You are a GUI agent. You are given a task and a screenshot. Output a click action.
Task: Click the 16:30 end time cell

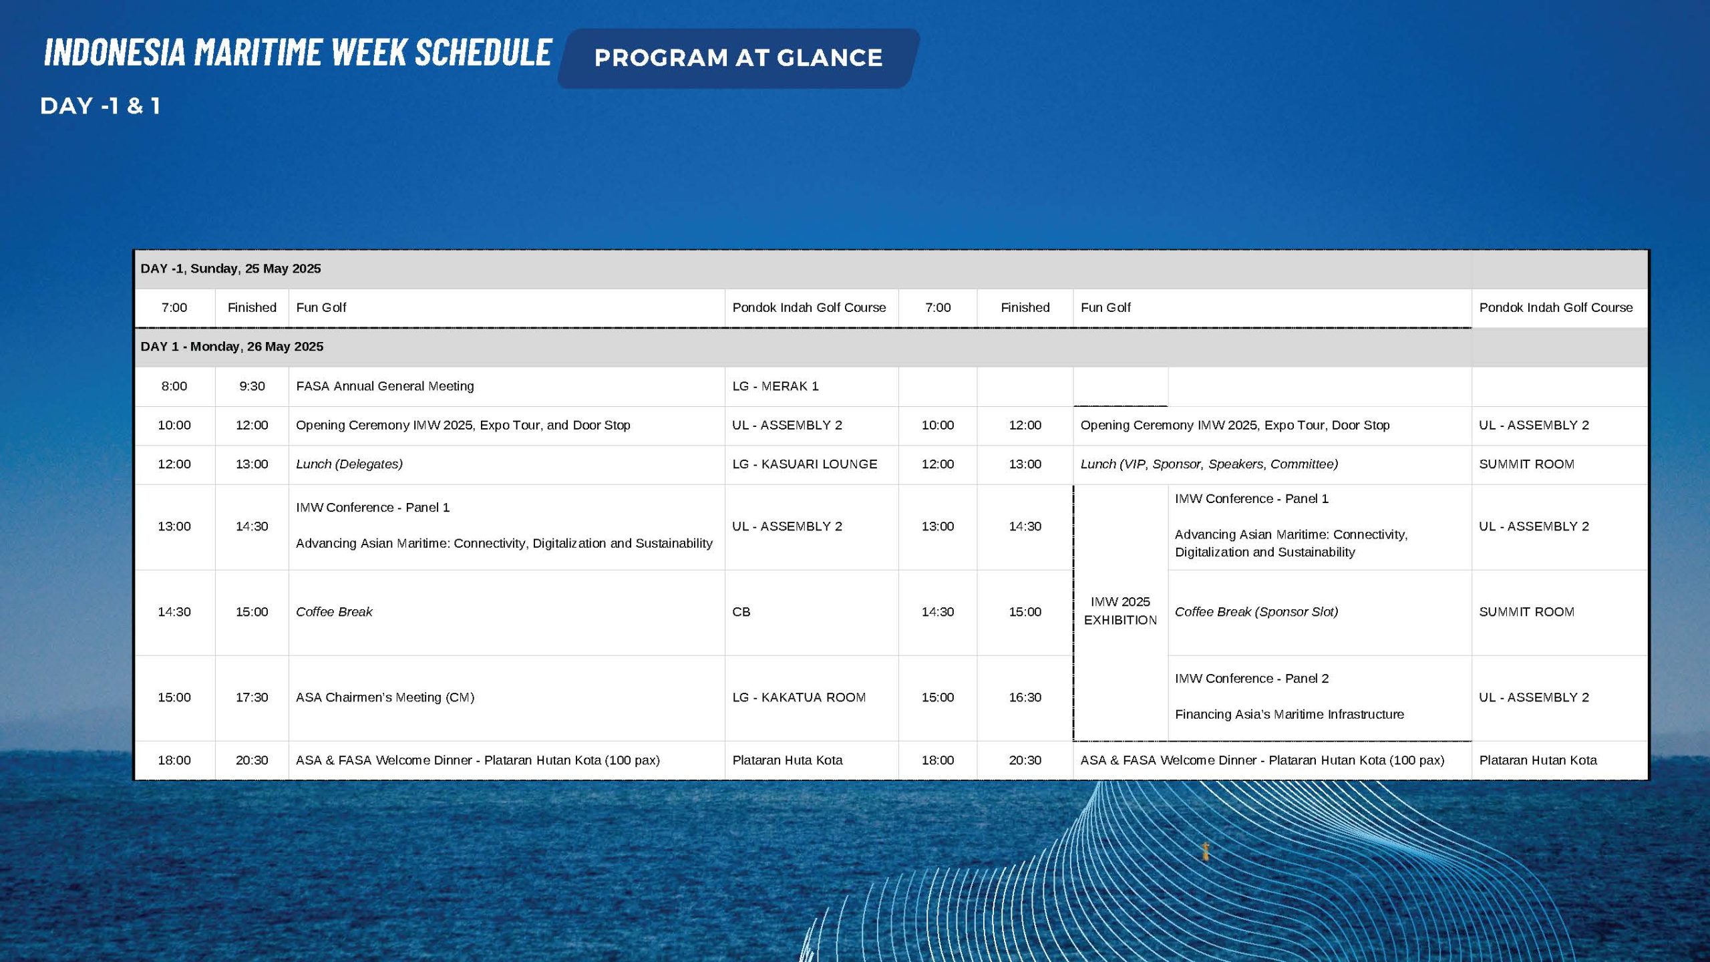tap(1025, 697)
